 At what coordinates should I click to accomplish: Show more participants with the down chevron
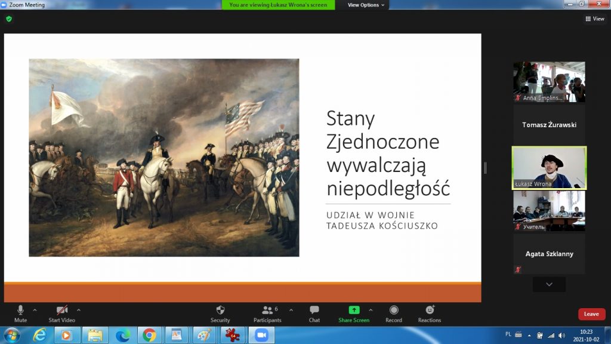pos(549,284)
